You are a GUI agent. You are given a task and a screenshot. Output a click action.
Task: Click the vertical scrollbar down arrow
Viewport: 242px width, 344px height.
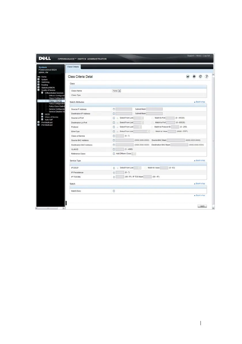coord(213,208)
